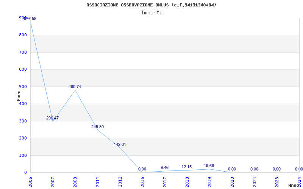303x189 pixels.
Task: Click x-axis year 2017
Action: pos(165,182)
